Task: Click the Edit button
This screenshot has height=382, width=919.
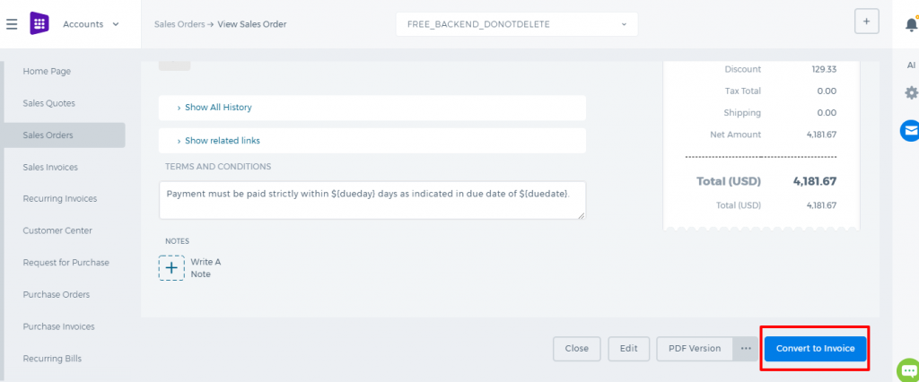Action: (x=628, y=349)
